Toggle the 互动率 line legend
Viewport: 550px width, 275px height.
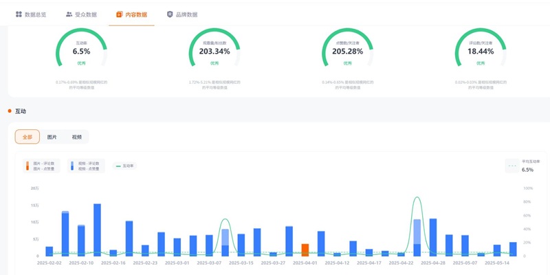tap(125, 166)
